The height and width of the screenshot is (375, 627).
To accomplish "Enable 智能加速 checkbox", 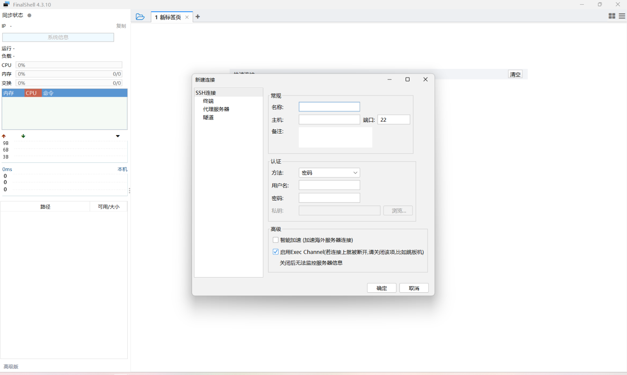I will coord(275,240).
